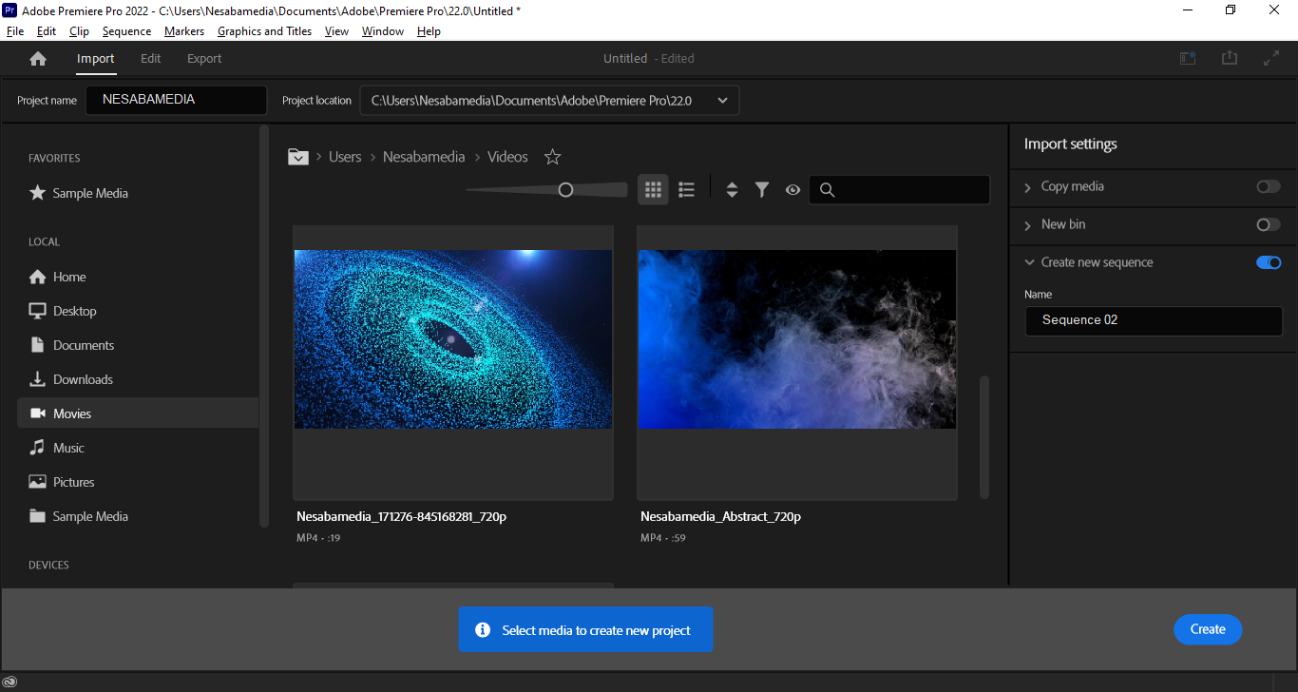Adjust the thumbnail size slider handle

[x=565, y=190]
